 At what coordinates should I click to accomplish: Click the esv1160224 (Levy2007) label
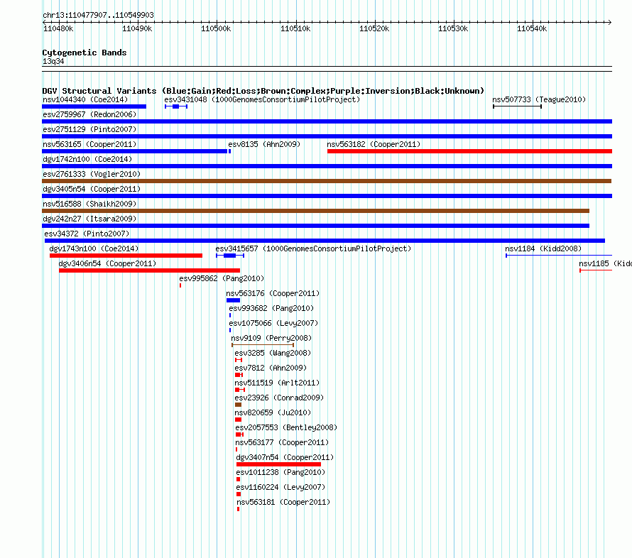(x=280, y=487)
